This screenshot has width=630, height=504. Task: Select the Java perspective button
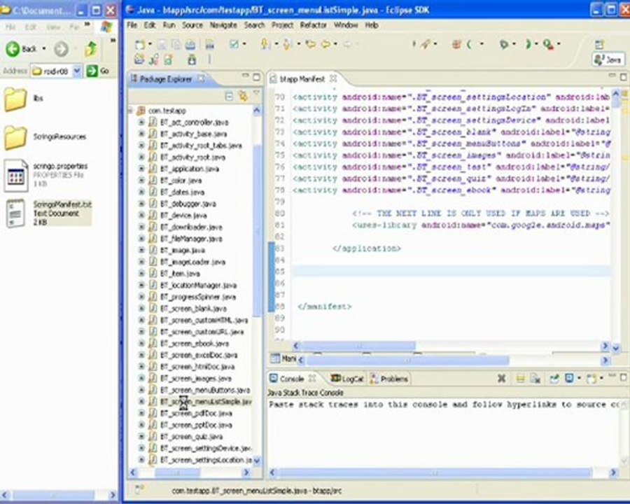click(608, 60)
